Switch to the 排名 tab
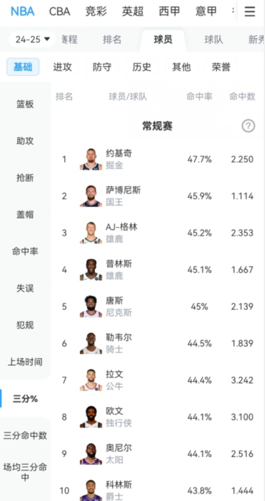Viewport: 265px width, 501px height. 112,40
